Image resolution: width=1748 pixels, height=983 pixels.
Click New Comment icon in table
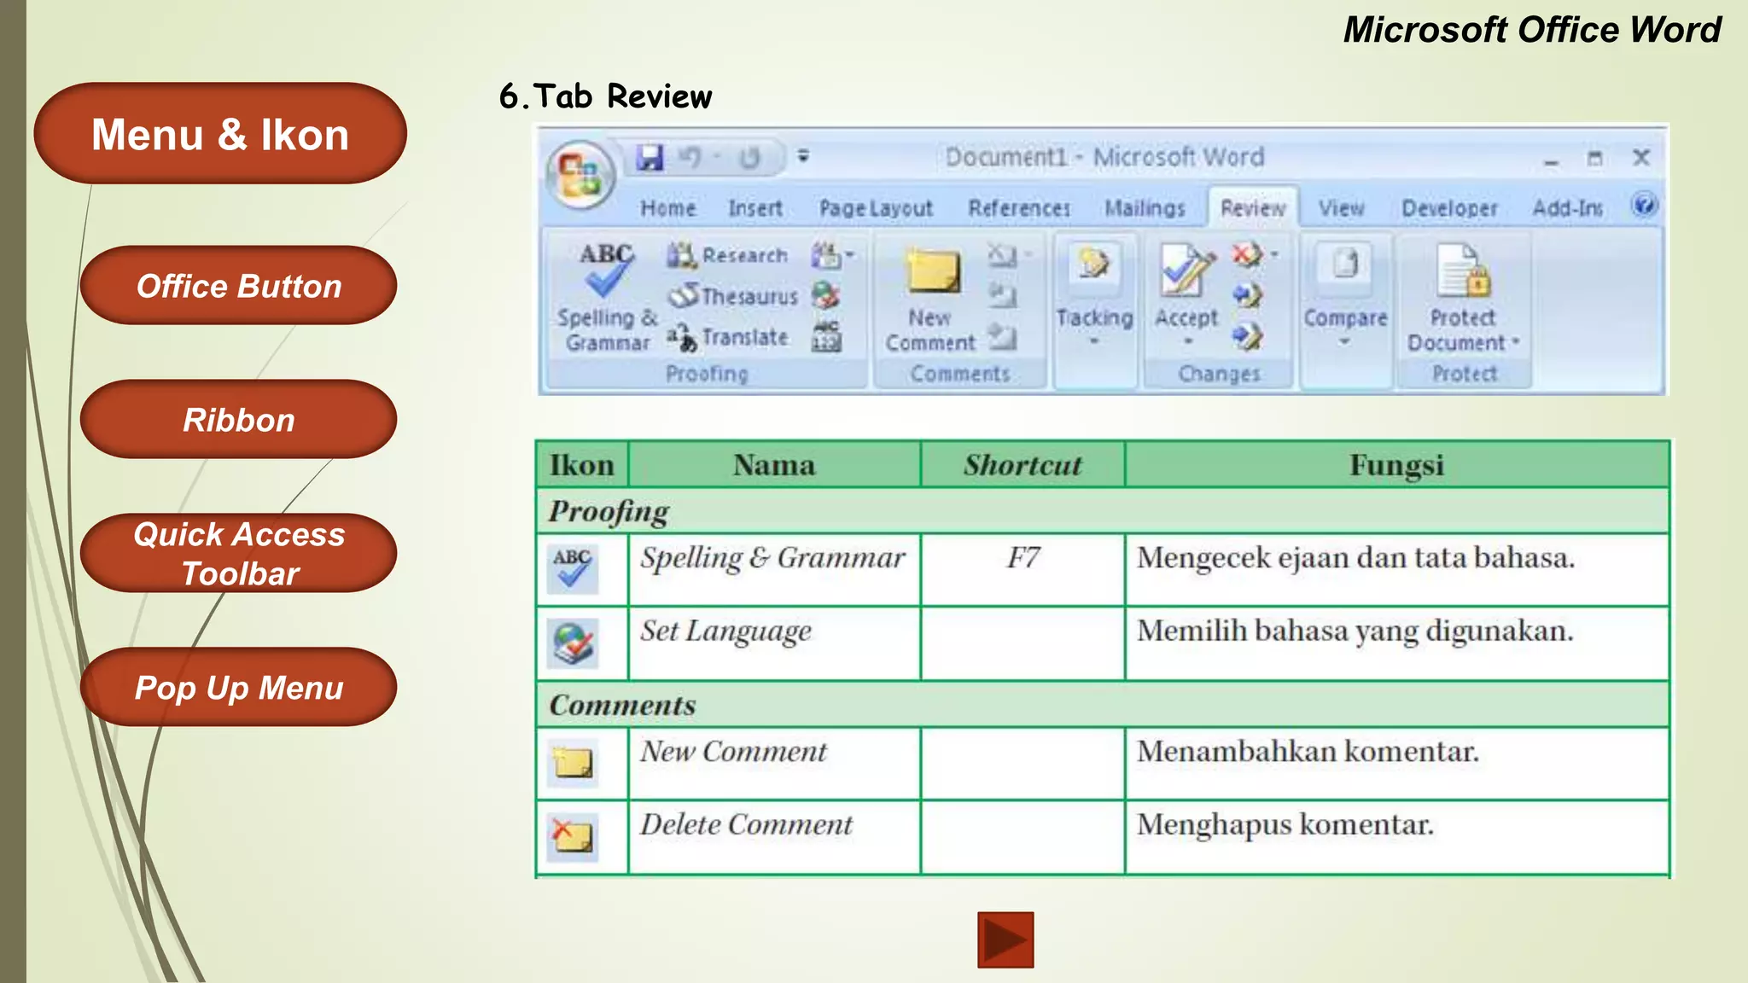click(x=573, y=763)
